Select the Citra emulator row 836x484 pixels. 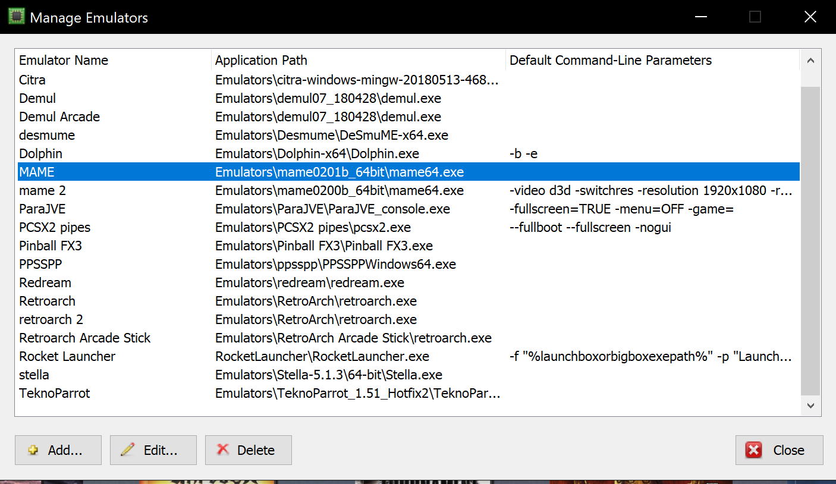coord(408,80)
